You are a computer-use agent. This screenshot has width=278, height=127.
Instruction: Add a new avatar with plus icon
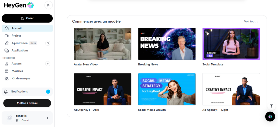tap(48, 64)
